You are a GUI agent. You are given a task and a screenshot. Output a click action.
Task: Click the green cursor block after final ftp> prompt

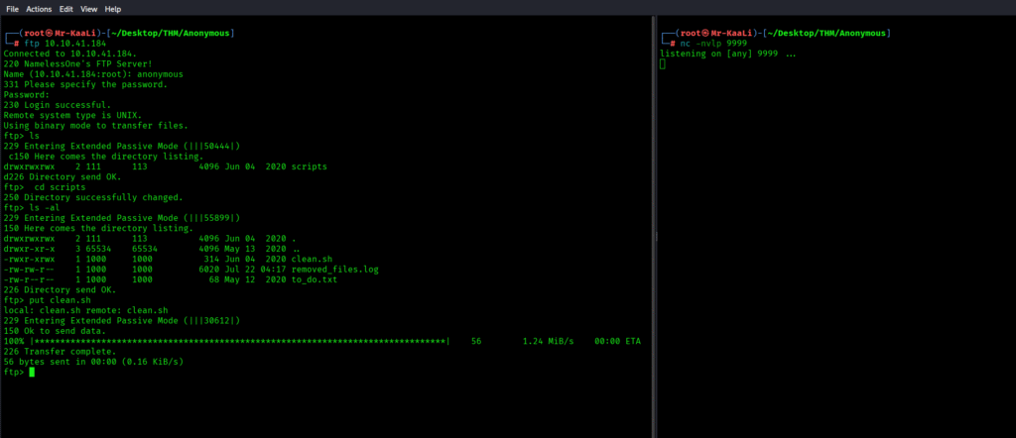coord(32,373)
